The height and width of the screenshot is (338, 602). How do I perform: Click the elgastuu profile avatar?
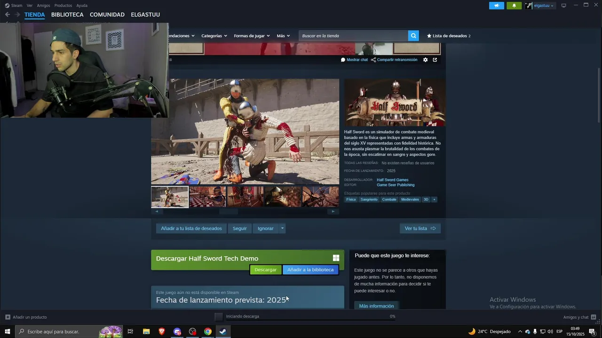point(529,6)
